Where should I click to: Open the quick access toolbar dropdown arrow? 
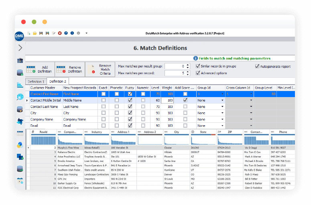tap(87, 33)
